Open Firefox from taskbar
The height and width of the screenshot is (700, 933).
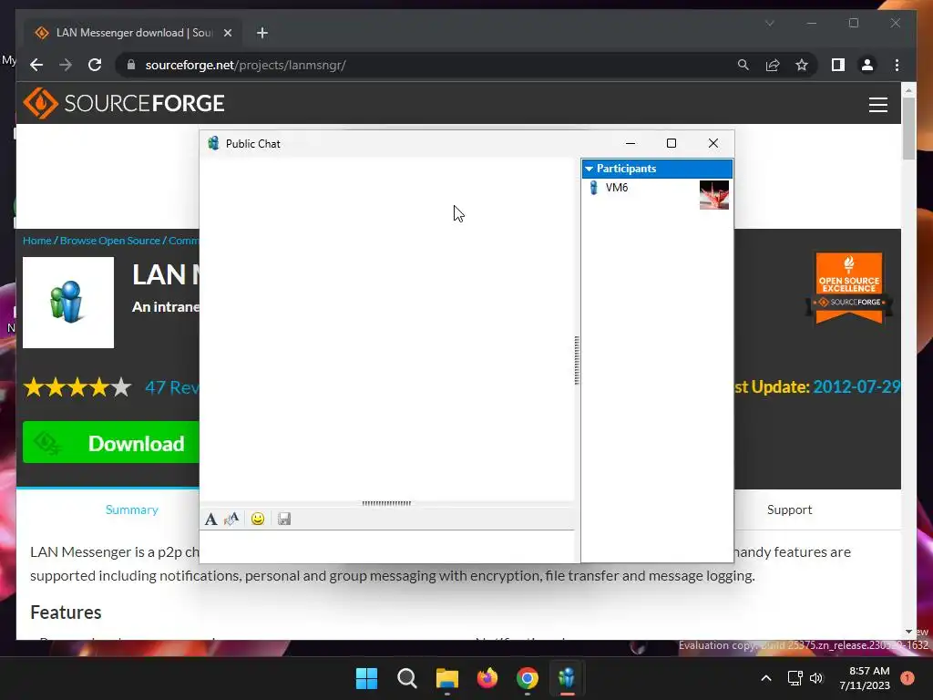[487, 678]
